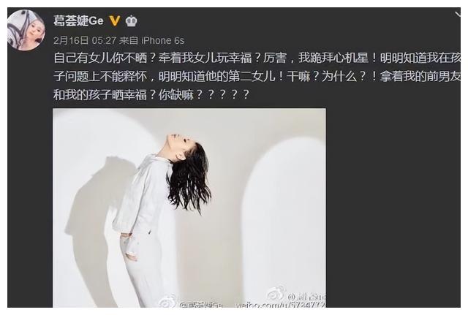Click the 来自 source label

pos(129,40)
